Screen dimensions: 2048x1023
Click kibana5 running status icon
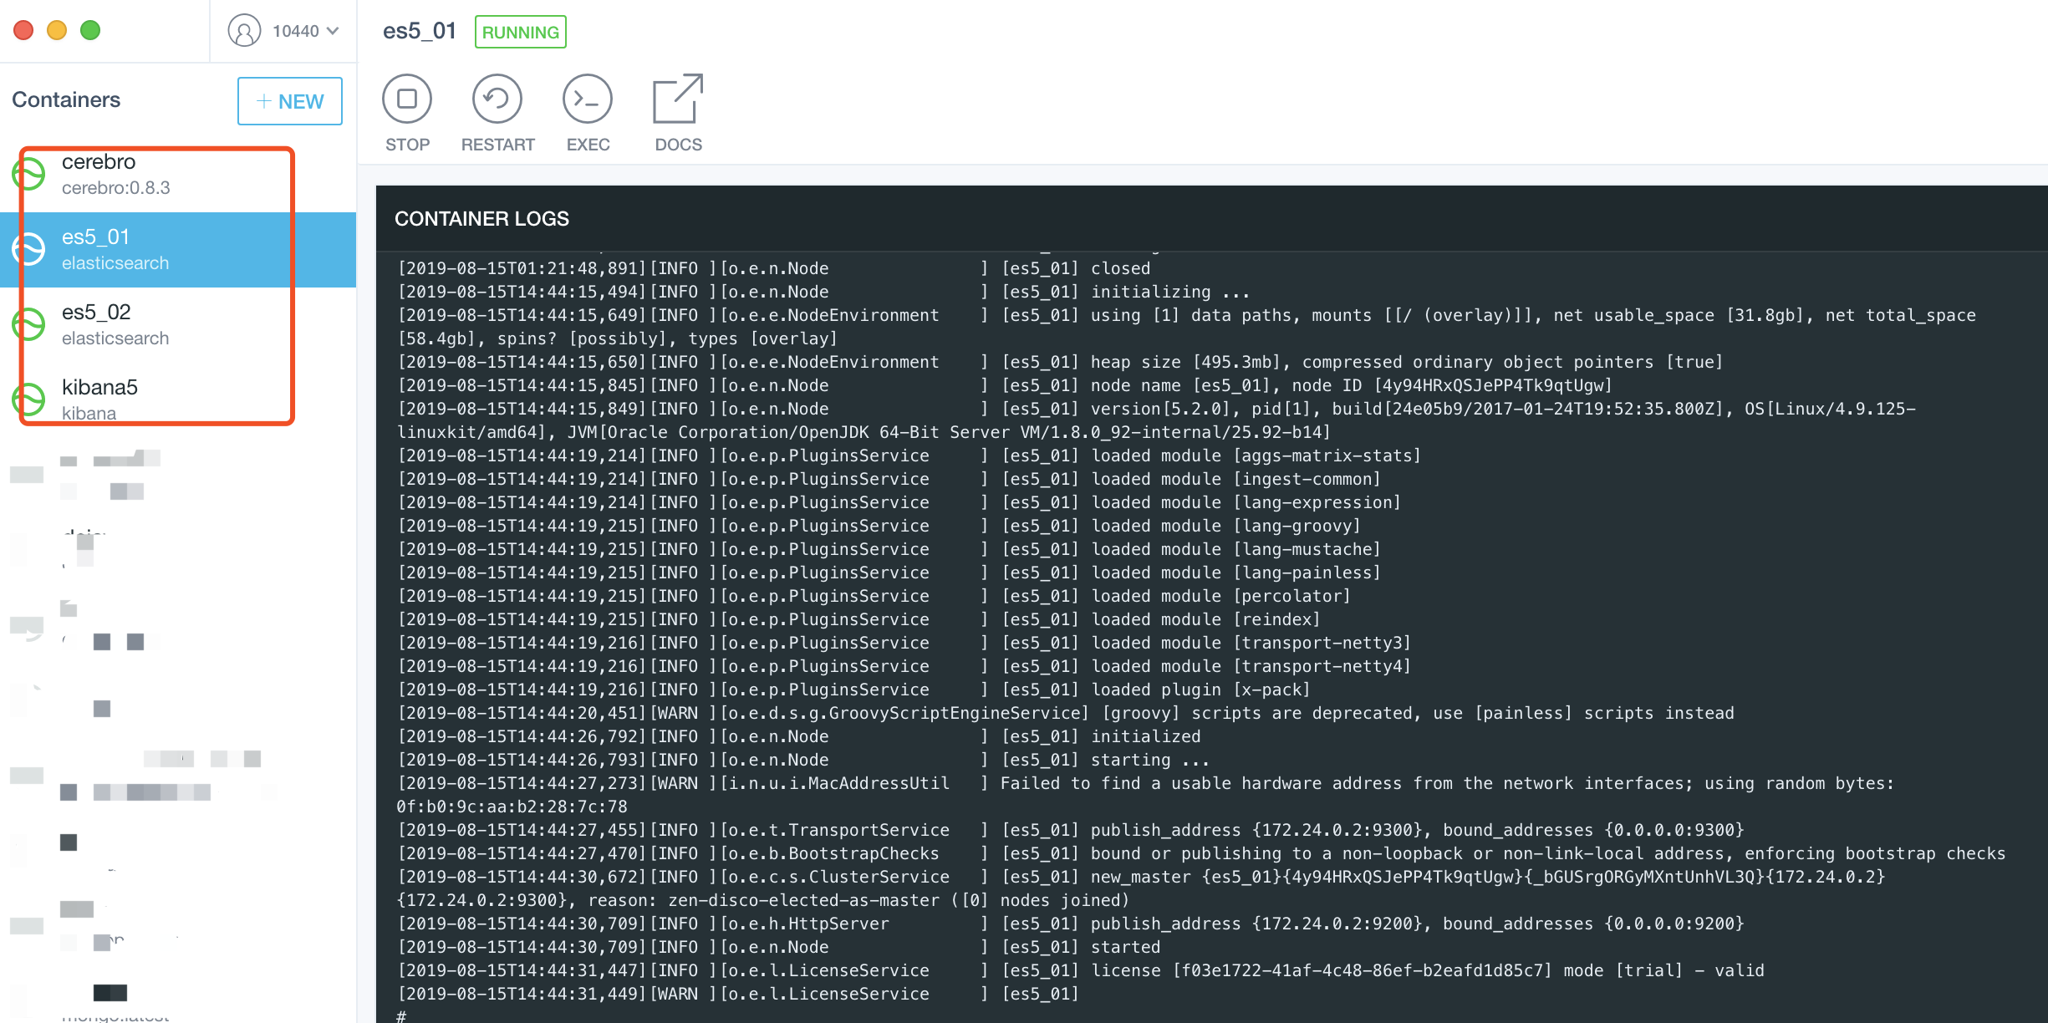point(28,400)
